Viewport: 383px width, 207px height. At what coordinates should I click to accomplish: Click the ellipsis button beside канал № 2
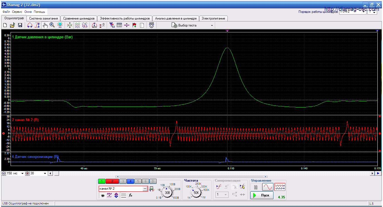click(145, 189)
